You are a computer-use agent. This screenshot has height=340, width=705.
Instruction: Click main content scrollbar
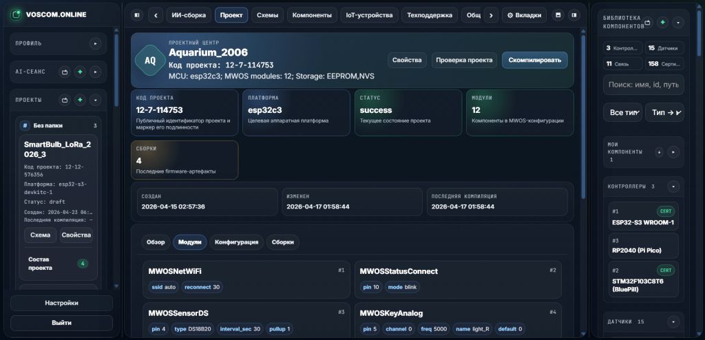tap(584, 117)
